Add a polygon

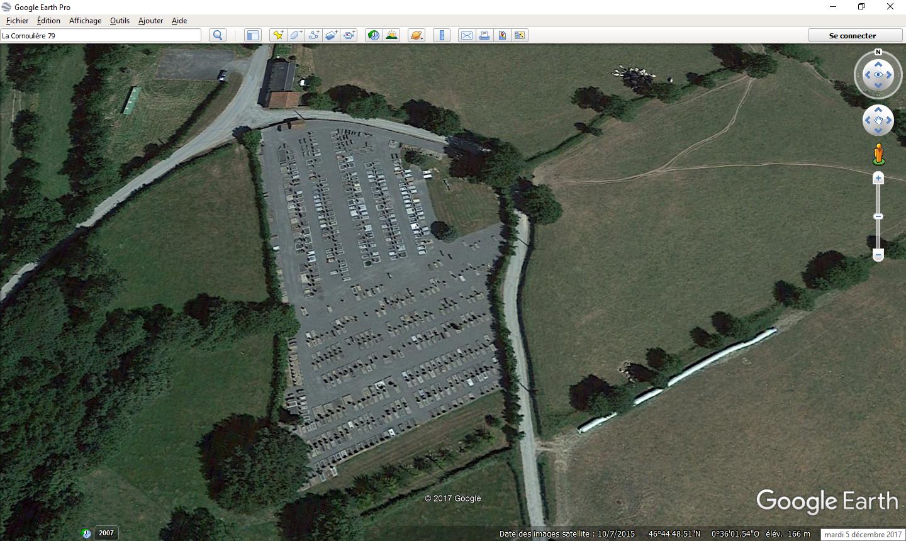click(296, 35)
